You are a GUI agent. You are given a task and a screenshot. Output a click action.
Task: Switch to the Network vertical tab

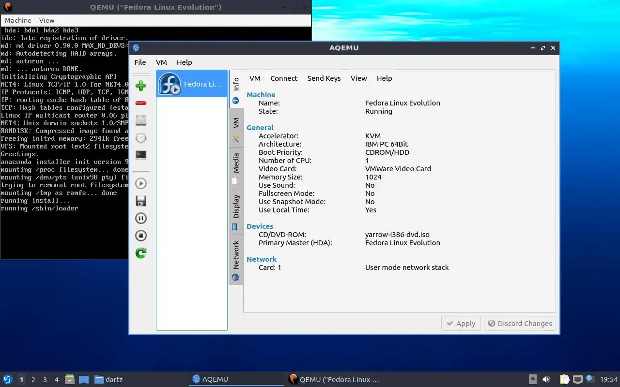(236, 260)
